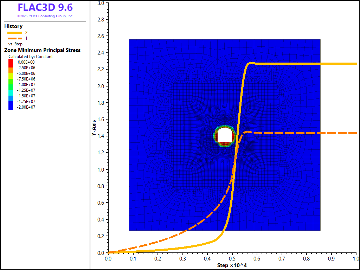This screenshot has width=360, height=270.
Task: Click the FLAC3D 9.6 title
Action: 45,8
